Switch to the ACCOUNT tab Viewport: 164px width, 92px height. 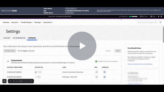pos(7,38)
